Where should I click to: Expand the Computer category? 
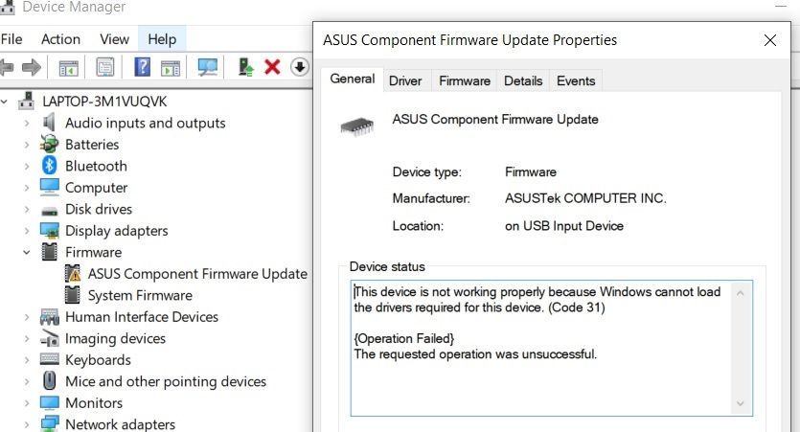27,188
